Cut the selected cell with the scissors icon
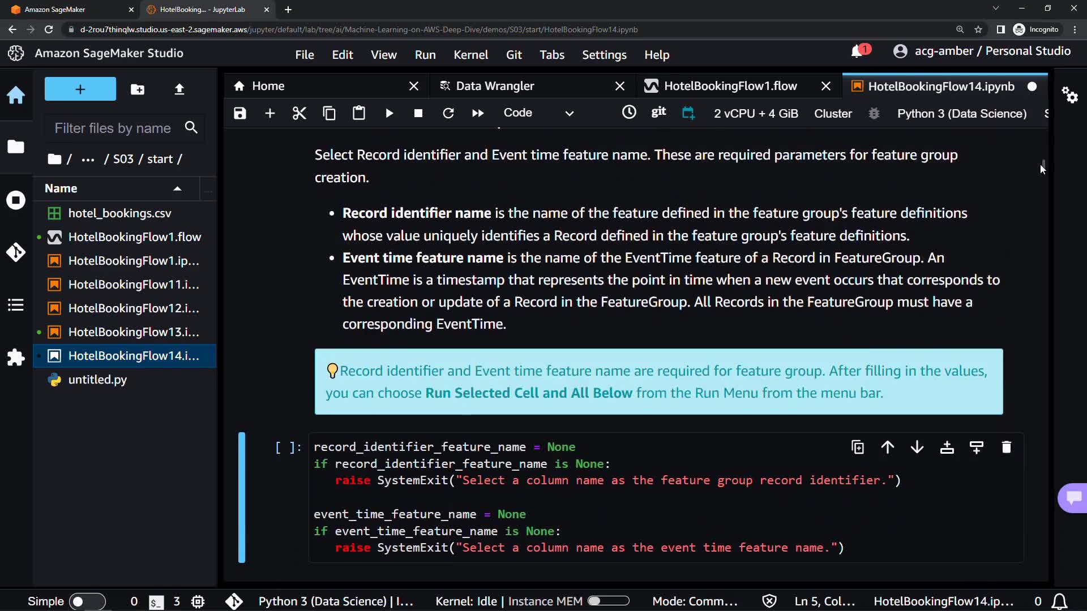 click(299, 113)
